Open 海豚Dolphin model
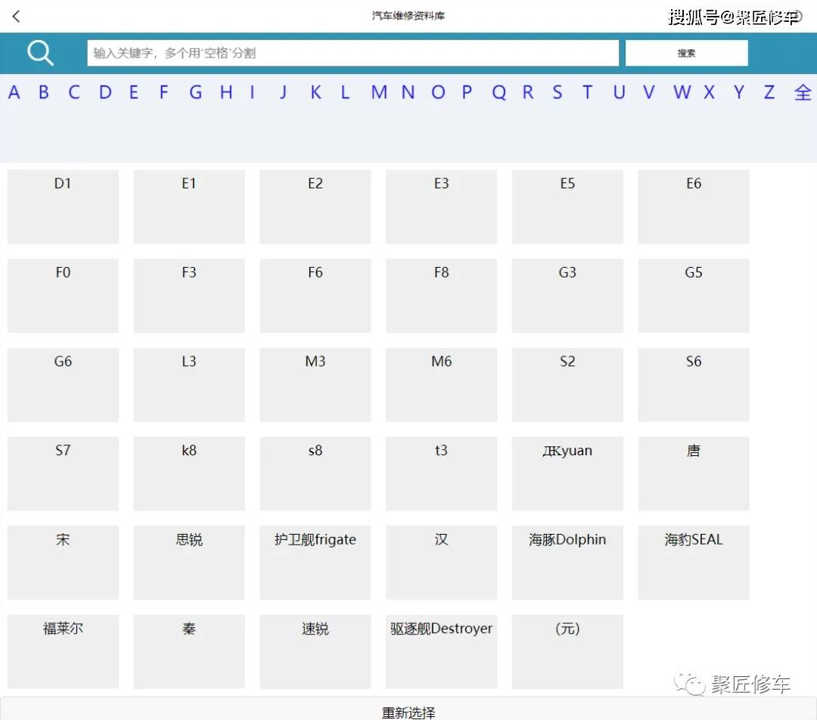 [x=567, y=563]
